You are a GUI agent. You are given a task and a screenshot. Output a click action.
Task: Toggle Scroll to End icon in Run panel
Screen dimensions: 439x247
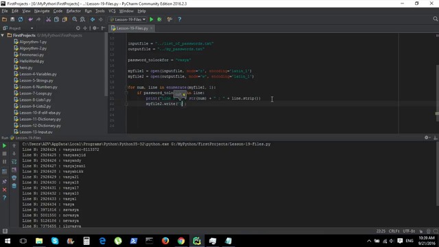pos(14,170)
